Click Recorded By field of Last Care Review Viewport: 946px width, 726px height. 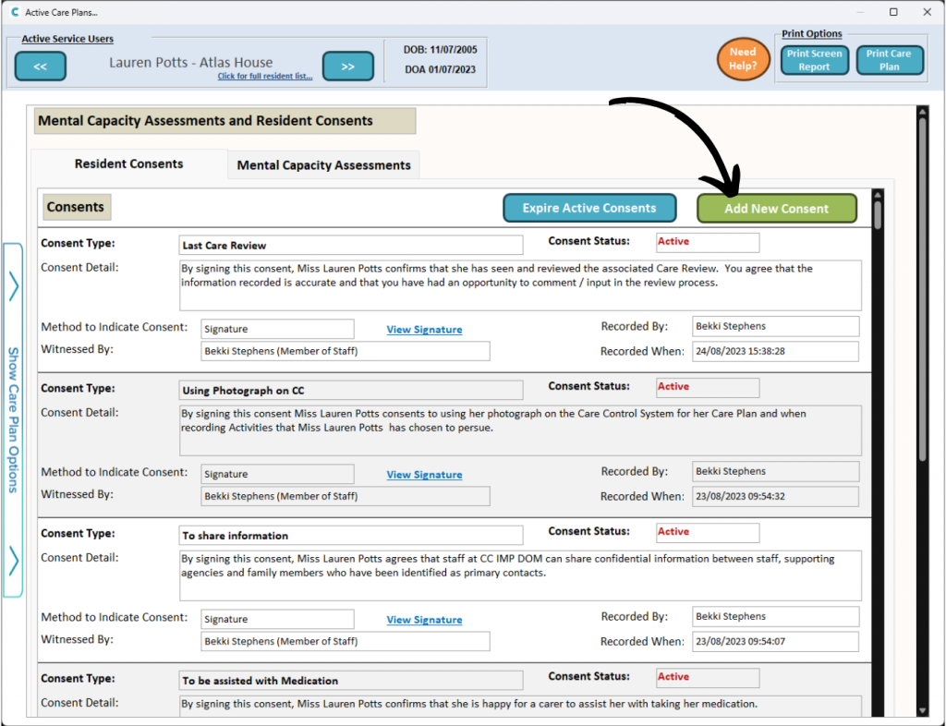point(776,326)
